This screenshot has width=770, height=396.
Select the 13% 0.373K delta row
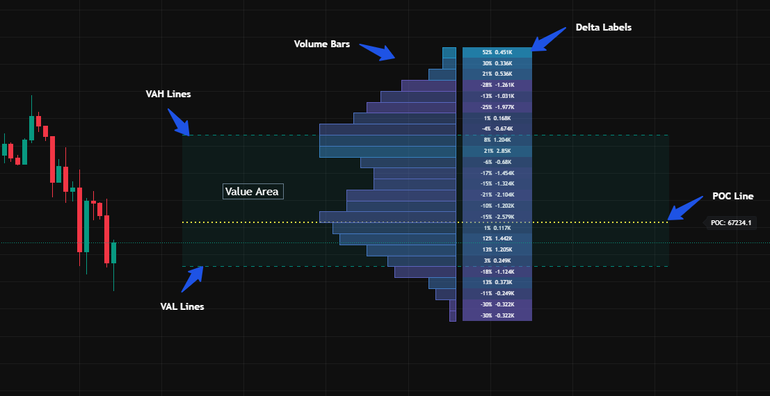(497, 282)
